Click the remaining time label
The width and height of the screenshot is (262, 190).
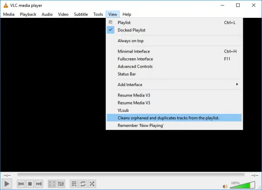255,175
